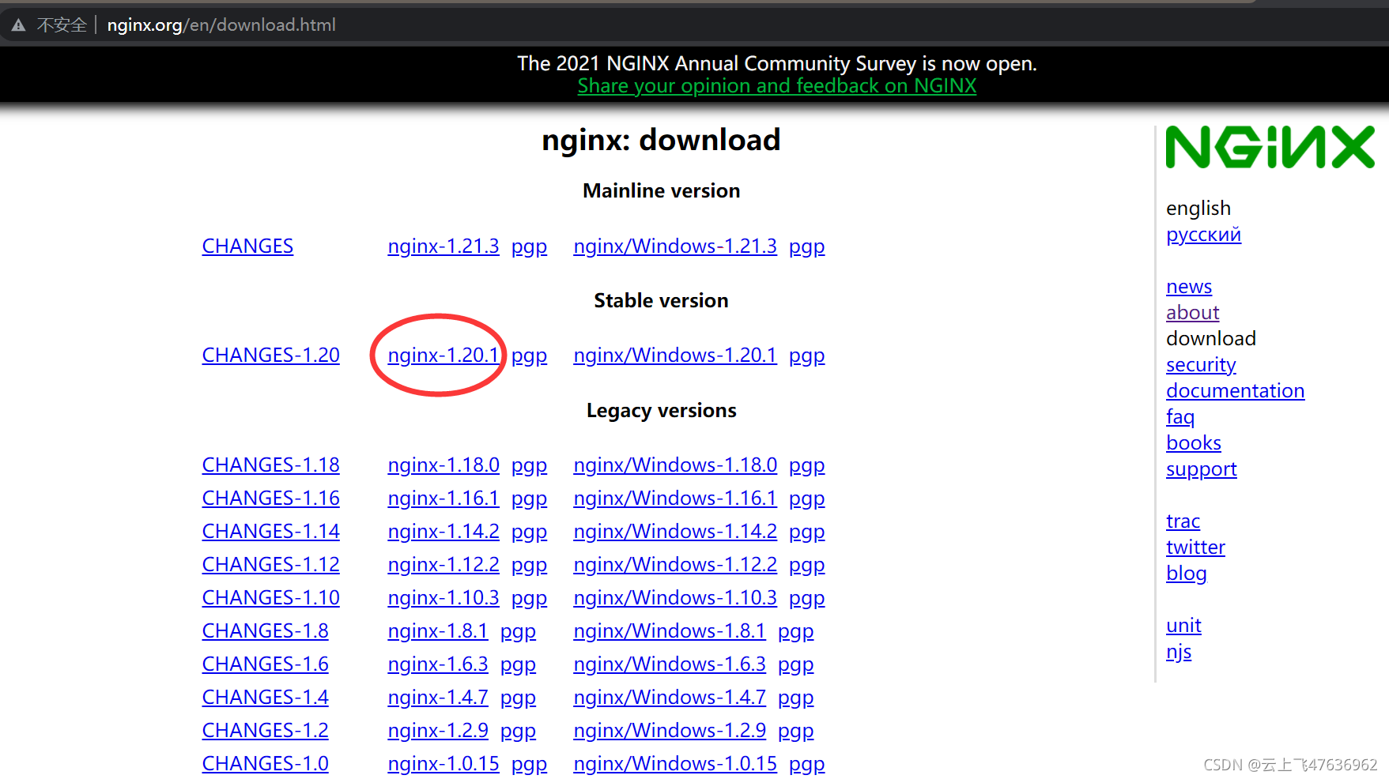Download nginx/Windows-1.8.1
This screenshot has width=1389, height=779.
670,631
